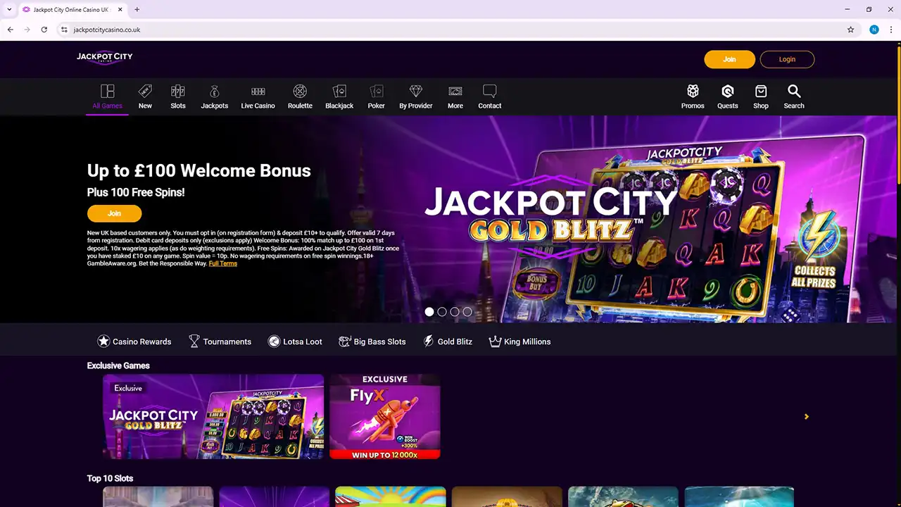Open the Live Casino icon
Screen dimensions: 901x507
pos(258,92)
